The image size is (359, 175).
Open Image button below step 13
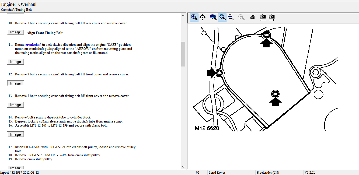(x=15, y=105)
